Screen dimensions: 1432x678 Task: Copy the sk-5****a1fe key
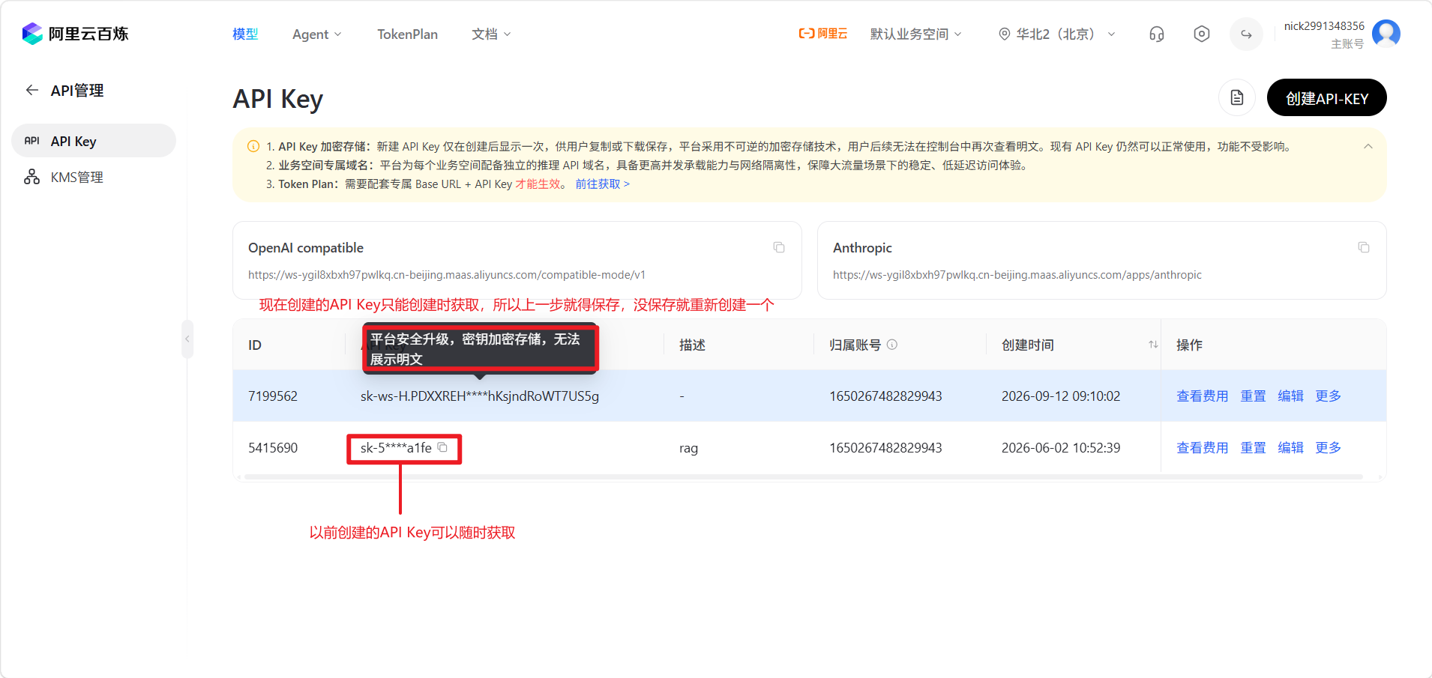tap(442, 447)
